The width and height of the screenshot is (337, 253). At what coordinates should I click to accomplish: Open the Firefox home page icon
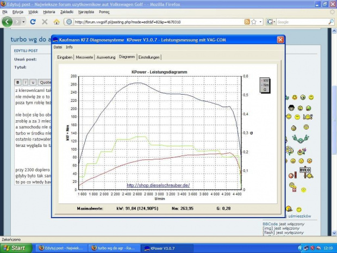(x=57, y=22)
